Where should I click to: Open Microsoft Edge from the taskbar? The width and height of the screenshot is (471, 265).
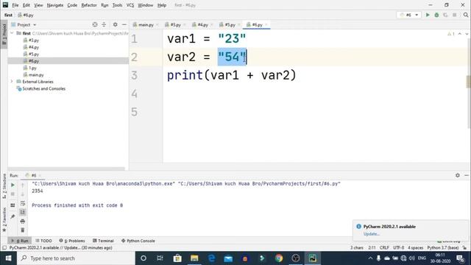tap(211, 258)
